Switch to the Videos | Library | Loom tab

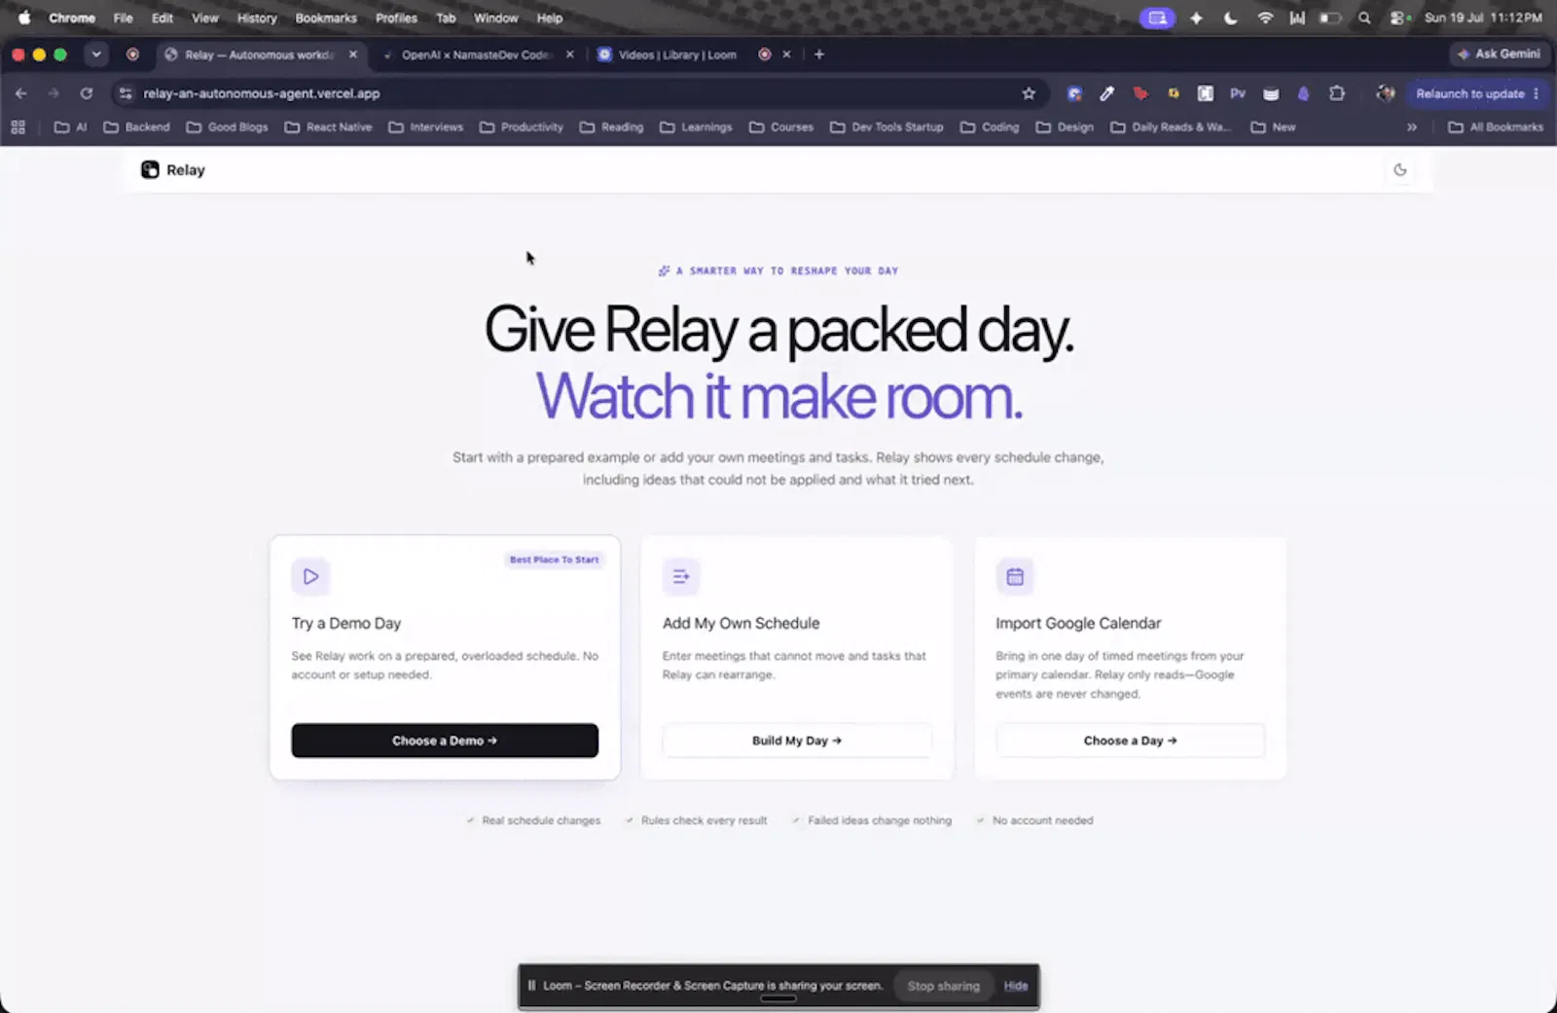point(677,54)
